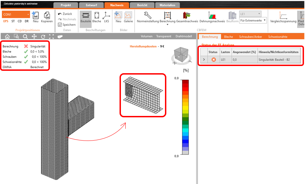Open the Schrauben/Anker results tab
305x184 pixels.
[251, 37]
